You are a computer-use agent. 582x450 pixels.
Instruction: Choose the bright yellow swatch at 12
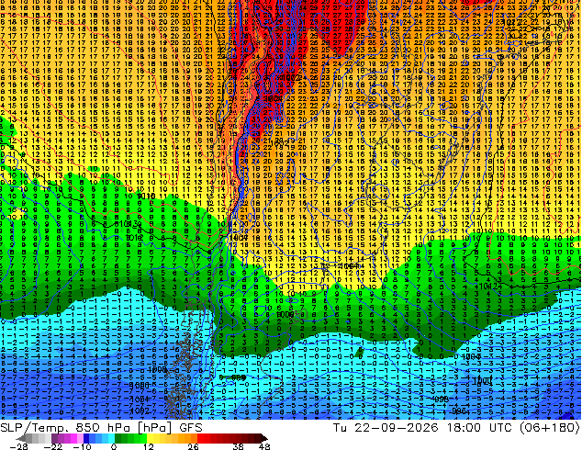pyautogui.click(x=150, y=438)
